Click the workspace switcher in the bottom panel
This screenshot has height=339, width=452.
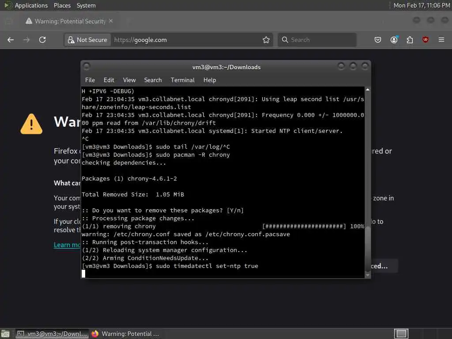click(401, 334)
